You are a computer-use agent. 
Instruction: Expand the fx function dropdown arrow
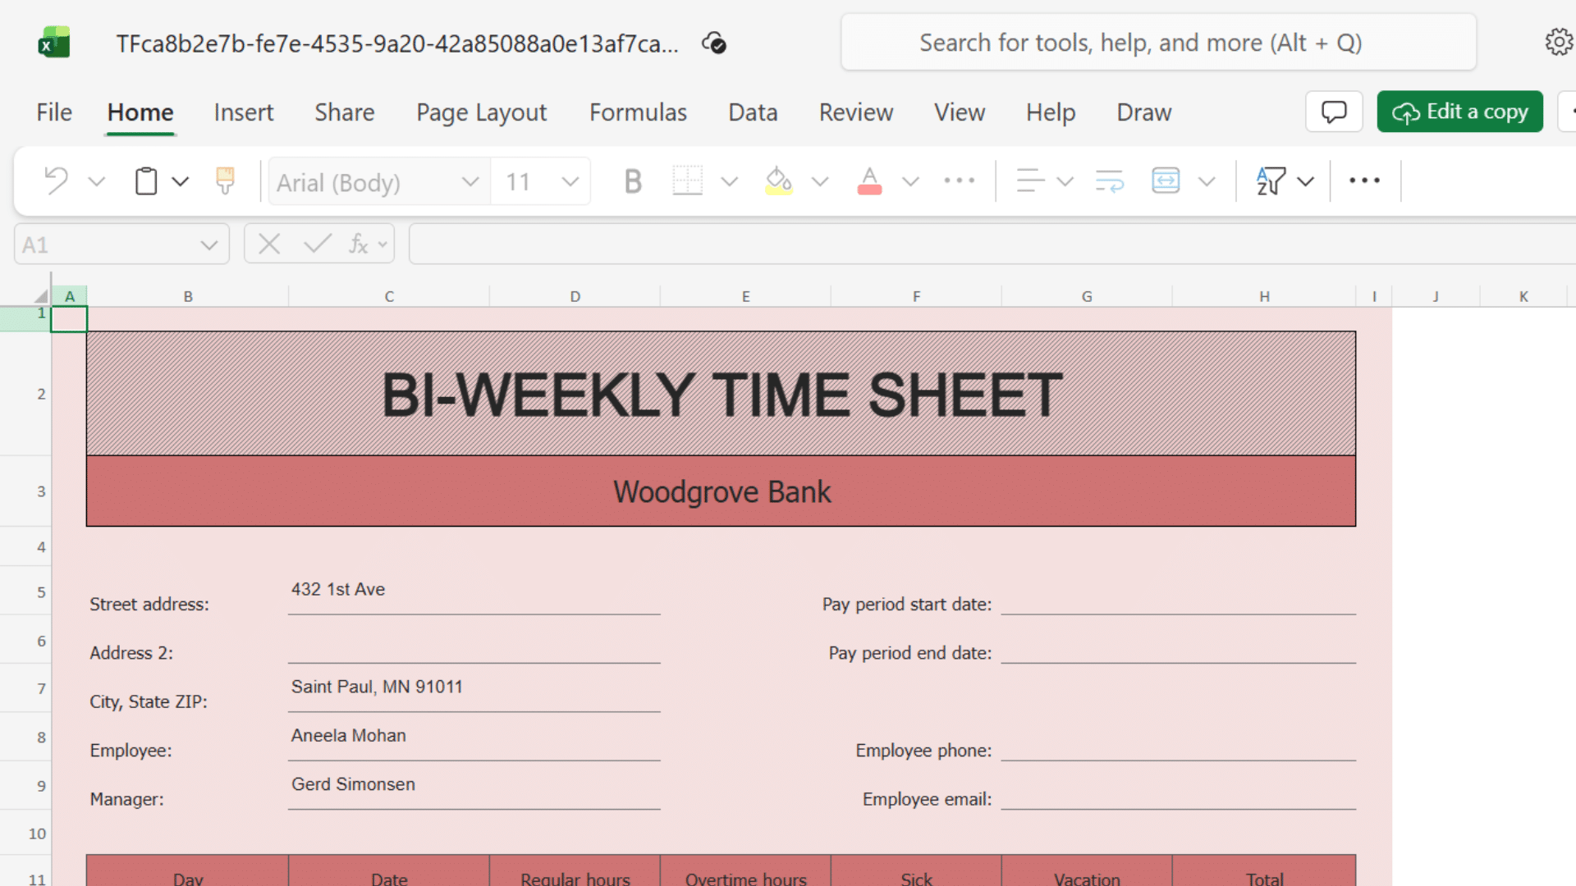[383, 244]
